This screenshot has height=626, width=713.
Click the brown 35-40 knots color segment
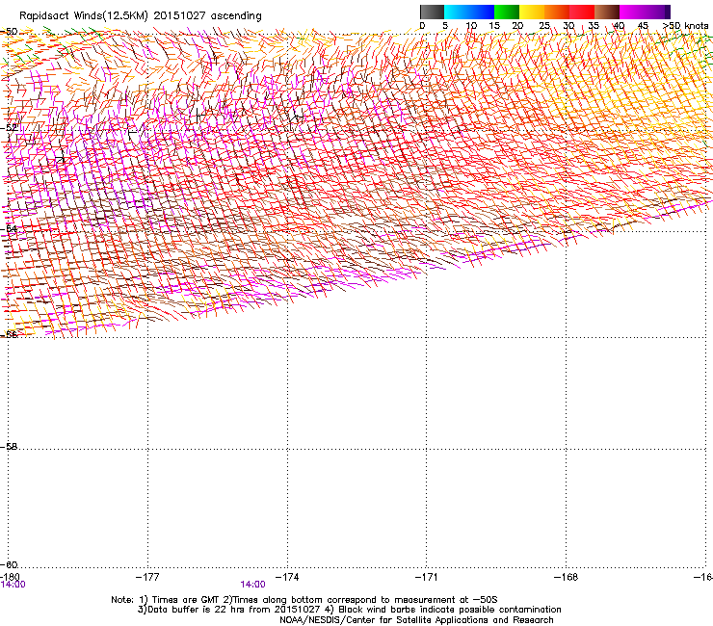pos(607,12)
